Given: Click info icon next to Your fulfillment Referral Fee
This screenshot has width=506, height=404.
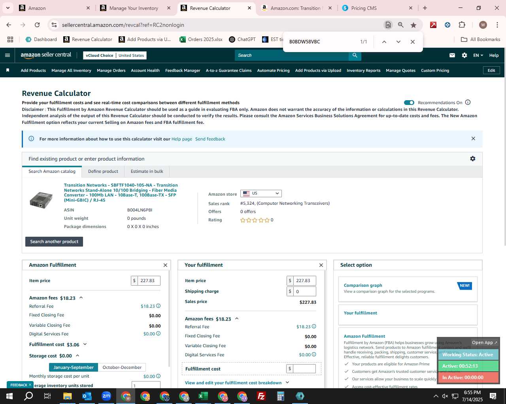Looking at the screenshot, I should coord(314,326).
